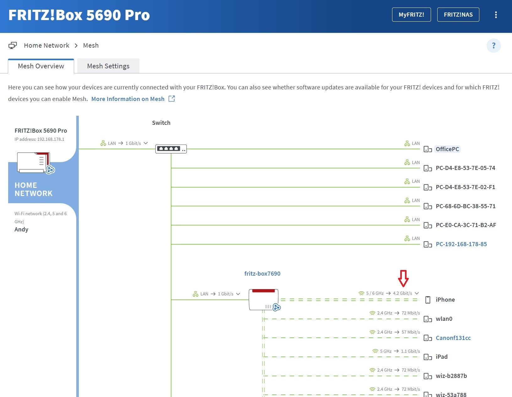Select PC-68-6D-BC-38-55-71 device
This screenshot has height=397, width=512.
[466, 206]
